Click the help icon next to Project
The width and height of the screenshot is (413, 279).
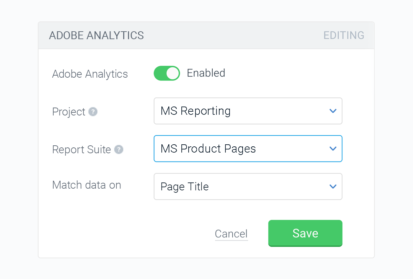(93, 112)
